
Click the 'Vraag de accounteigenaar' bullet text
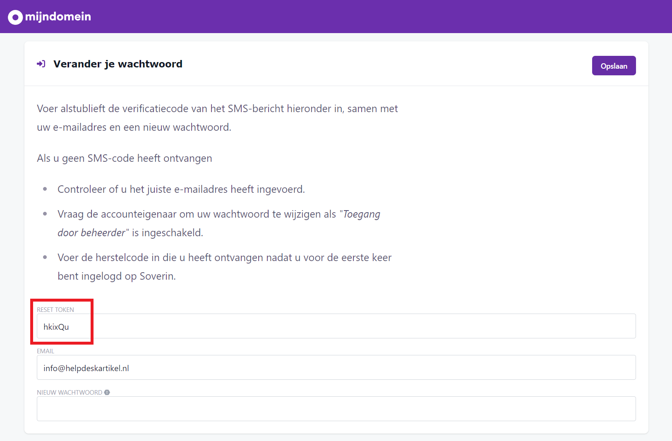(197, 214)
